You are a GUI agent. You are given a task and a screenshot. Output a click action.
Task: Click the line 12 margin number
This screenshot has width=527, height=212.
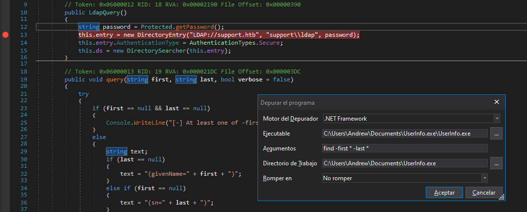coord(25,26)
